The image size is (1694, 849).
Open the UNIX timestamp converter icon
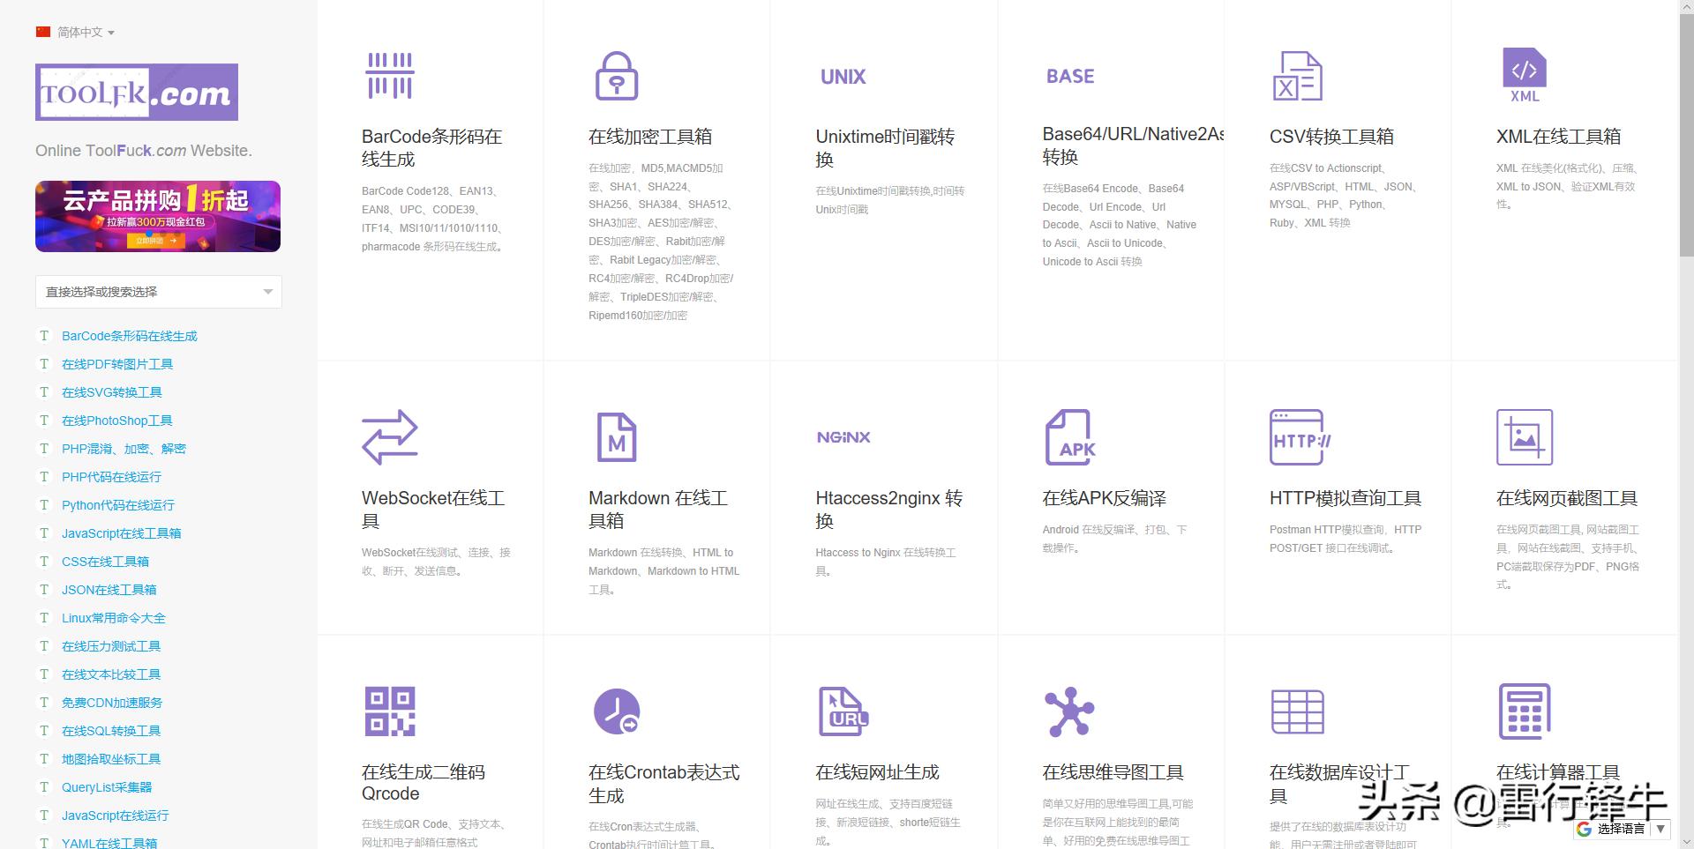pyautogui.click(x=843, y=77)
